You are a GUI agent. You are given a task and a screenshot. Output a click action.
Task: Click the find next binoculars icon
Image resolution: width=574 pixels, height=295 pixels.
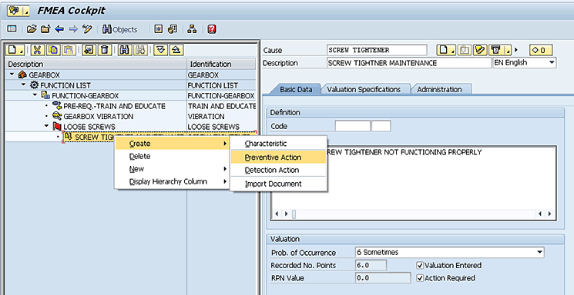[140, 50]
